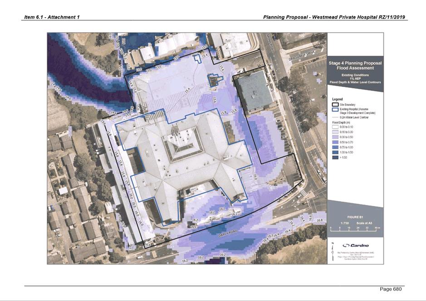Pick the 0.50 to 0.70 depth swatch
Viewport: 426px width, 301px height.
335,142
